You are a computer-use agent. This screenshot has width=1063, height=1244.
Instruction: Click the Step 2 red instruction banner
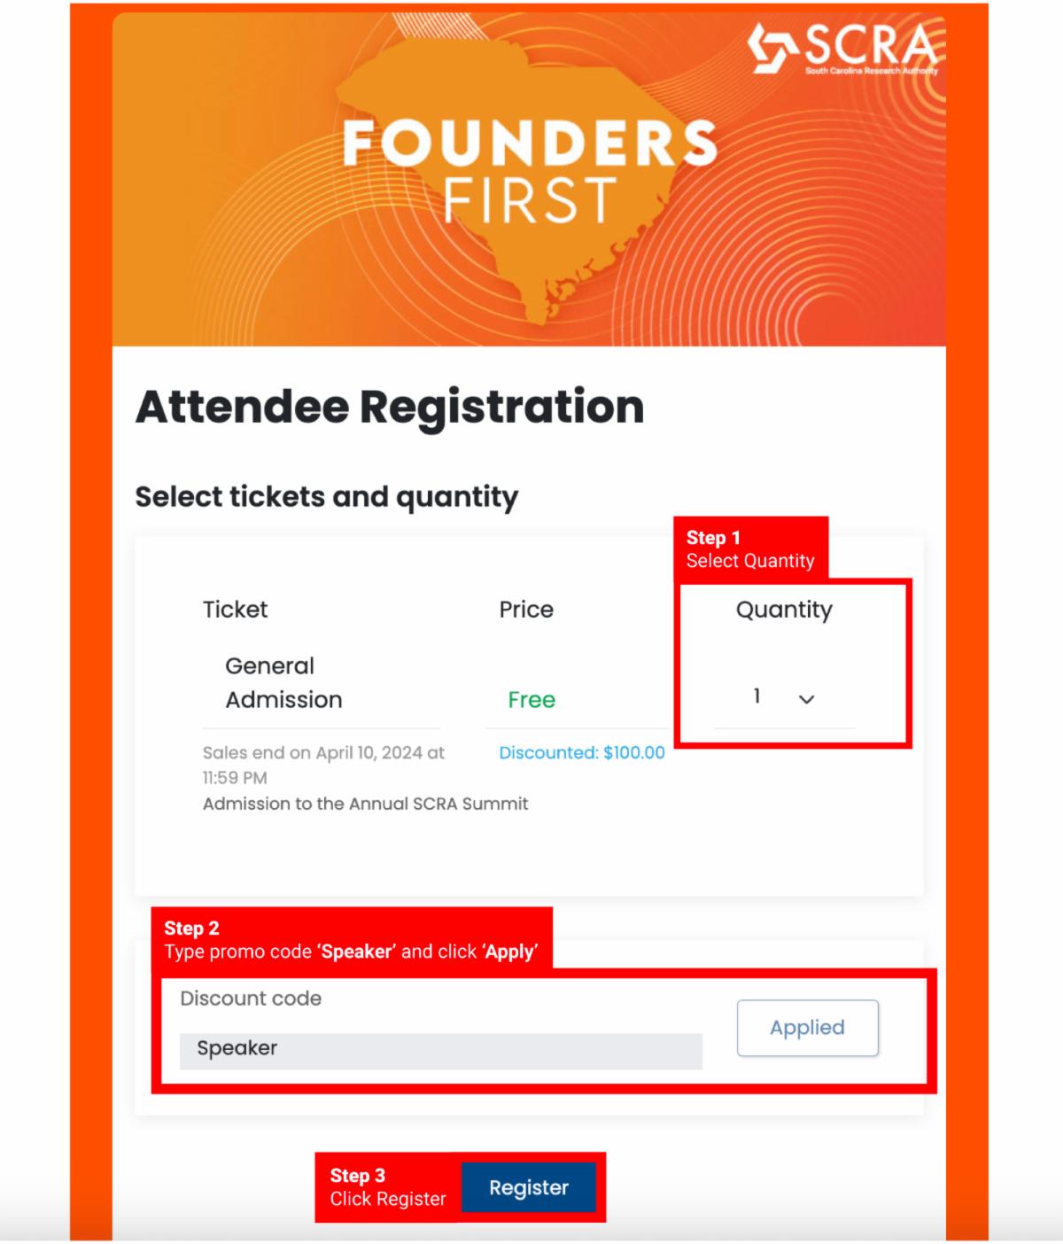pos(354,941)
